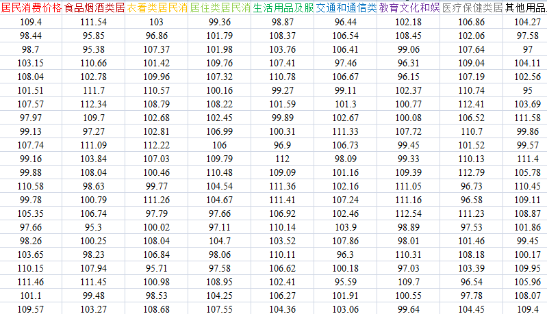The image size is (547, 314).
Task: Select the cell with value 103
Action: click(x=157, y=22)
